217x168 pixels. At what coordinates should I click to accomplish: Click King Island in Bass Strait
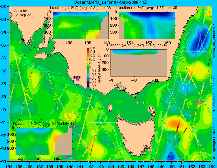coord(110,108)
